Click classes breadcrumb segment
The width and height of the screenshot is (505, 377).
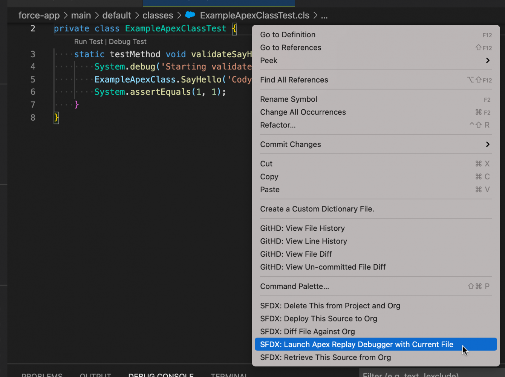point(158,15)
